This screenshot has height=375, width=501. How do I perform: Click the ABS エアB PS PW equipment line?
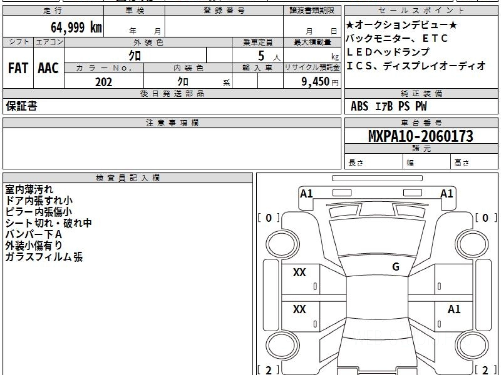(x=389, y=107)
